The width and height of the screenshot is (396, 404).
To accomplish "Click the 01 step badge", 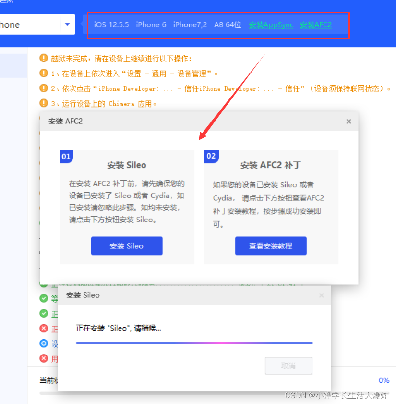I will point(66,157).
